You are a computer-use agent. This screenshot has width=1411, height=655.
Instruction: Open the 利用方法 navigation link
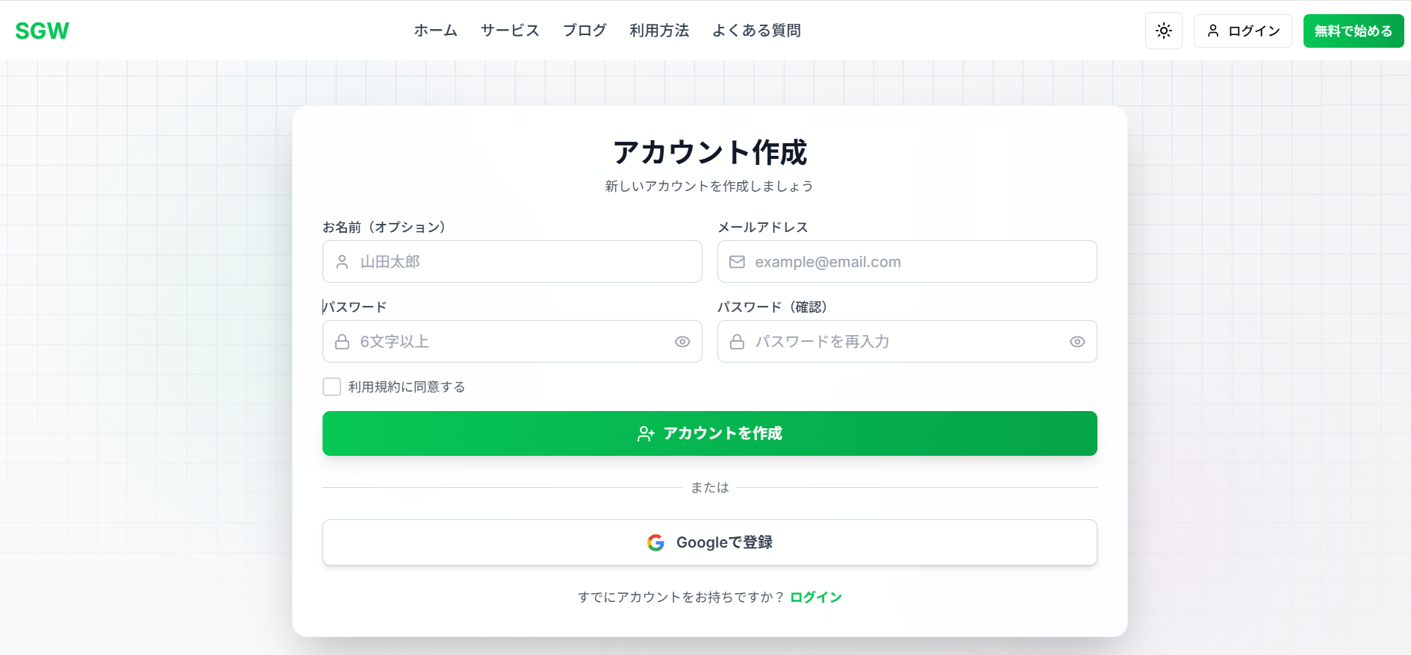[659, 31]
